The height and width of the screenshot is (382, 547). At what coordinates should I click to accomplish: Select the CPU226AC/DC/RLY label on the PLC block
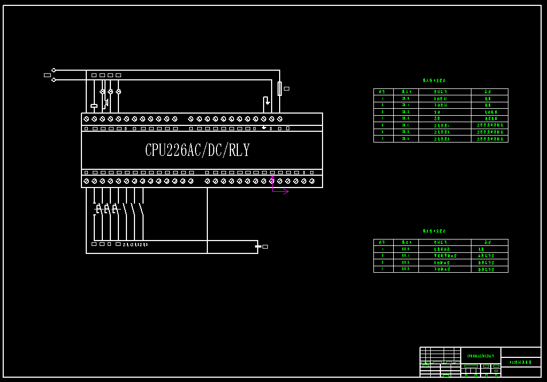(198, 150)
